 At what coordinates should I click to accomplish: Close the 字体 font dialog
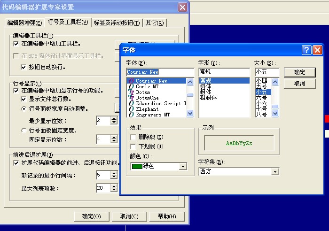pos(317,50)
